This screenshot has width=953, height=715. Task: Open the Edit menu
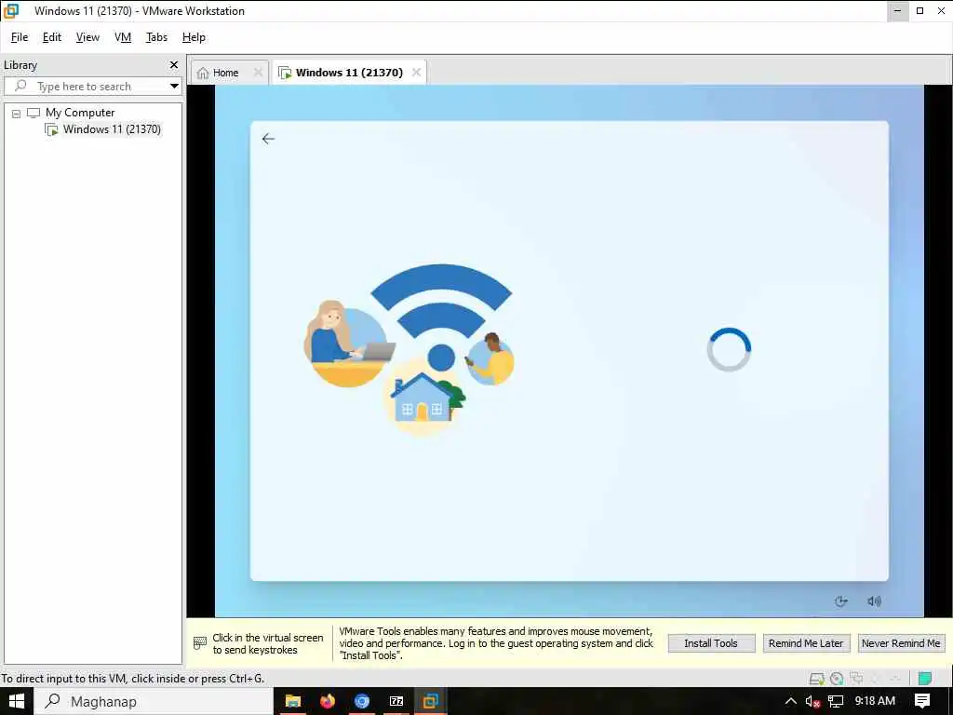pos(52,37)
